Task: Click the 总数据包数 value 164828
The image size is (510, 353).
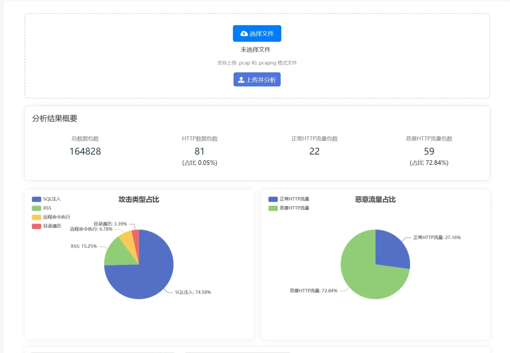Action: point(85,151)
